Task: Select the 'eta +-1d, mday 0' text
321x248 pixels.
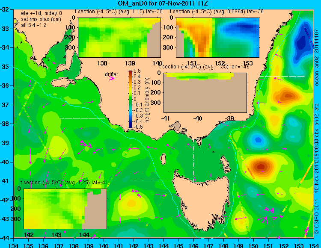Action: click(x=42, y=13)
